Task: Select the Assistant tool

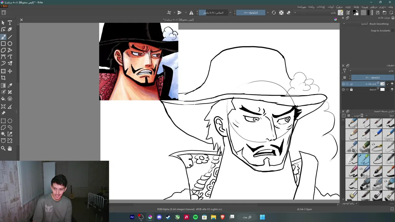Action: tap(3, 107)
